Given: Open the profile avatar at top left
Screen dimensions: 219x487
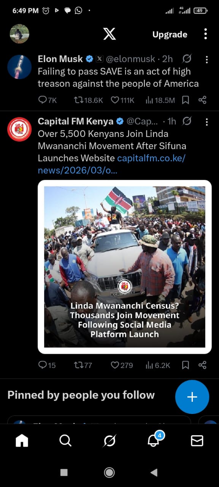Looking at the screenshot, I should 19,34.
